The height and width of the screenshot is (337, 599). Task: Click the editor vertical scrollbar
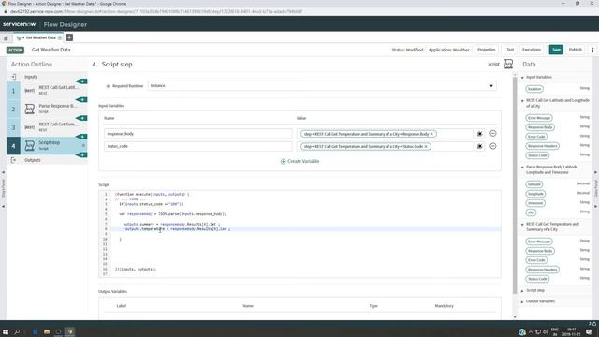[515, 185]
